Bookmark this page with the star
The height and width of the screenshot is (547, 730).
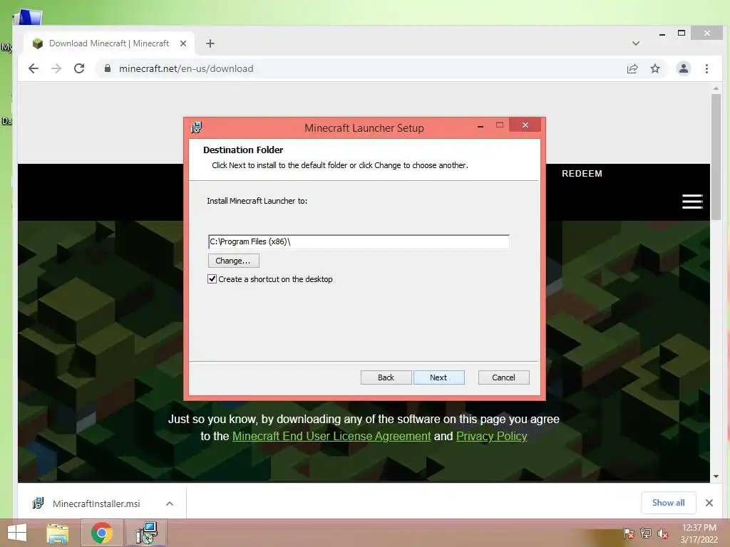click(655, 69)
